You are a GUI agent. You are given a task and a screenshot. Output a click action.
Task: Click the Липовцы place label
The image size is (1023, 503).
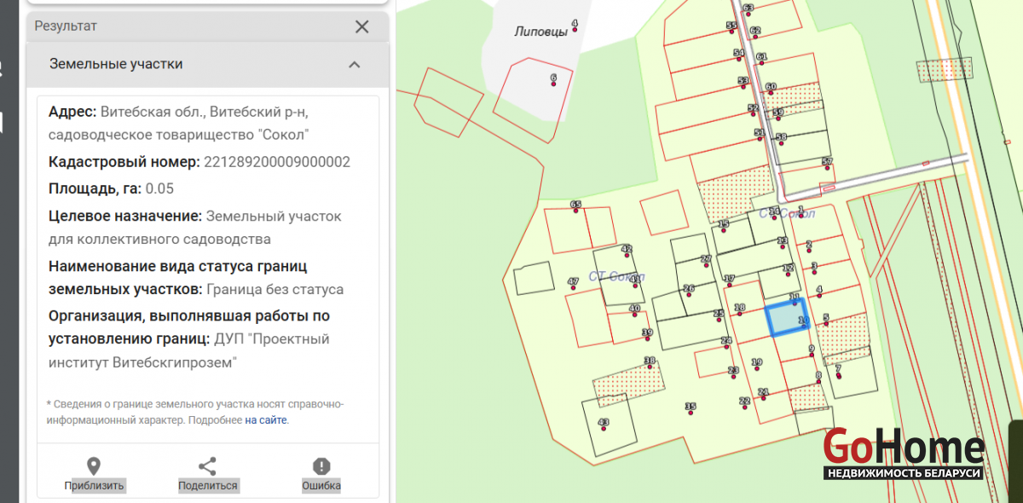coord(540,32)
